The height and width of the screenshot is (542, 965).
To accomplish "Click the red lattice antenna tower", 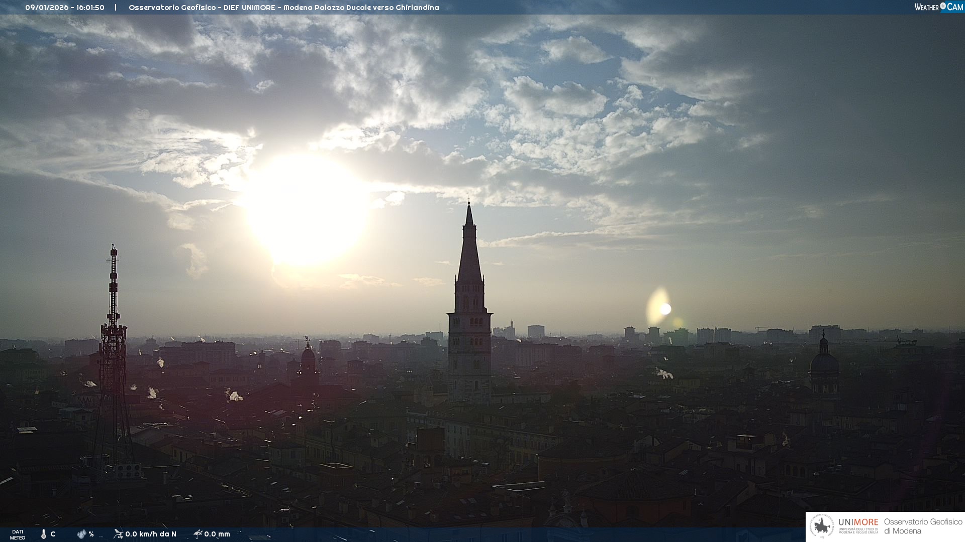I will 113,351.
